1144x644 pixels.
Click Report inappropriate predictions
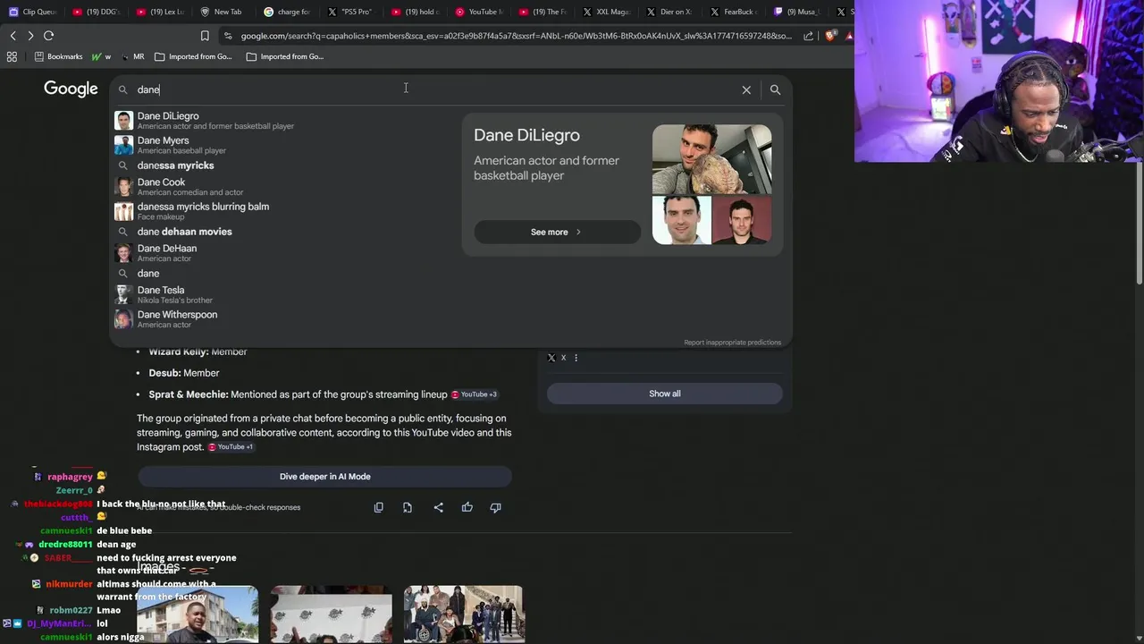pos(732,343)
